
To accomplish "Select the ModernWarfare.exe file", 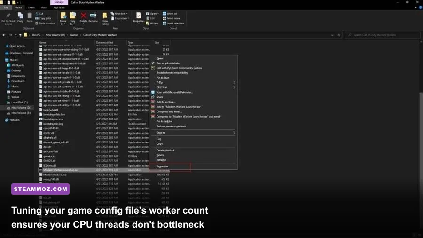I will tap(55, 175).
